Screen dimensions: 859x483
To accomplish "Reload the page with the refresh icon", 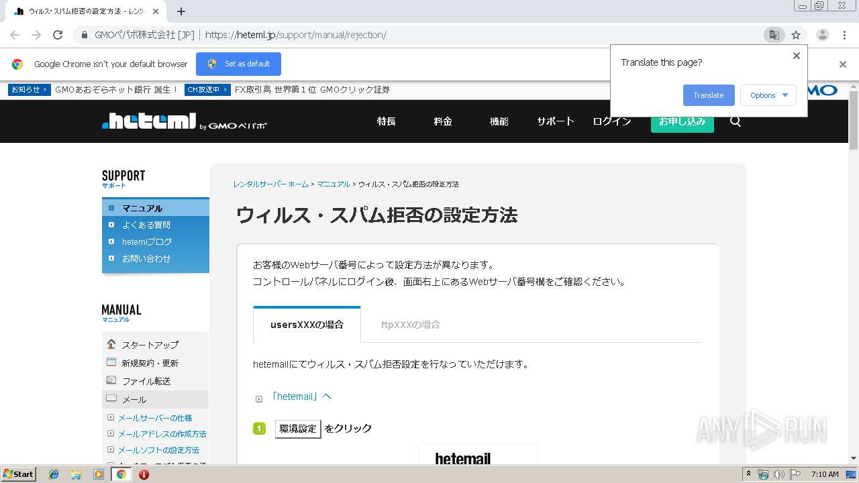I will click(x=58, y=35).
